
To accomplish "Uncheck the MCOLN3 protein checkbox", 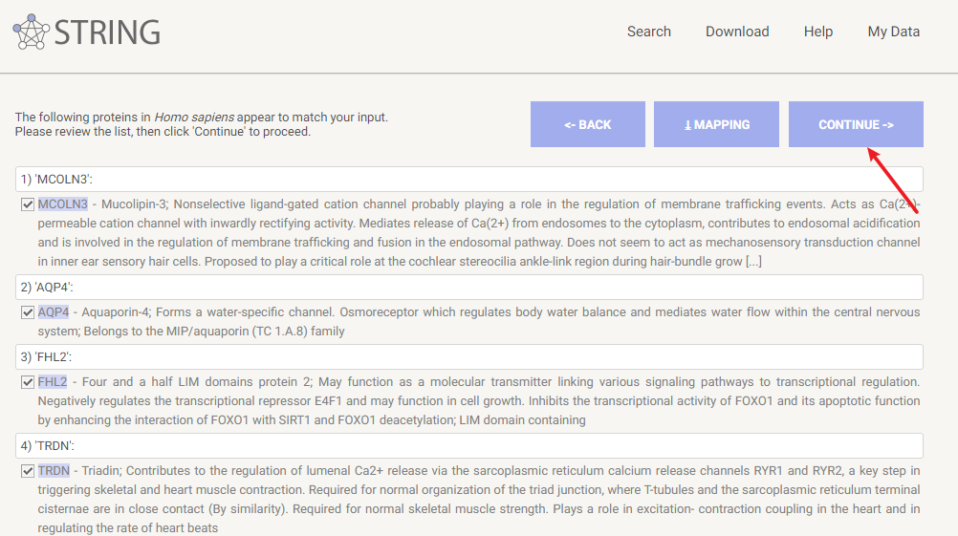I will [x=27, y=204].
